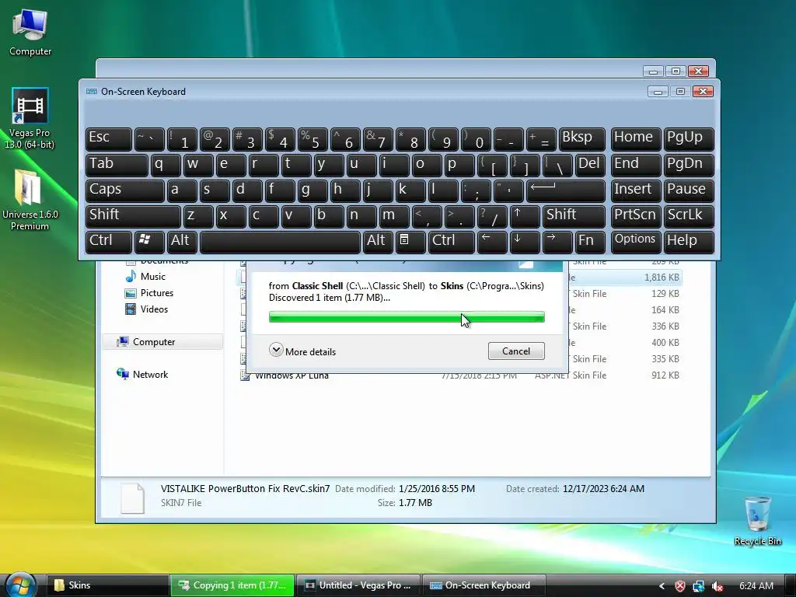Image resolution: width=796 pixels, height=597 pixels.
Task: Click the q key on the keyboard
Action: (x=165, y=165)
